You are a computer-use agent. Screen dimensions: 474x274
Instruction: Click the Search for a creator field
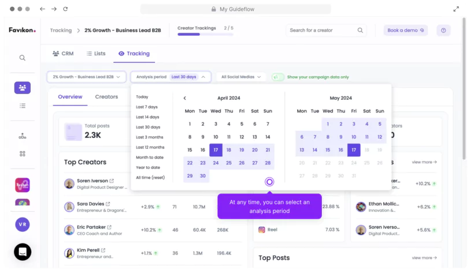[x=326, y=30]
